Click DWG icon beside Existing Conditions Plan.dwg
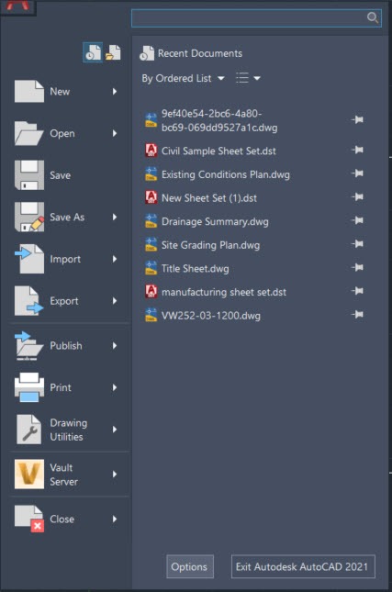Image resolution: width=392 pixels, height=592 pixels. tap(151, 174)
